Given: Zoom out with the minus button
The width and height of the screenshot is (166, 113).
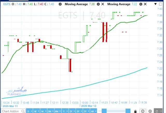Looking at the screenshot, I should [x=143, y=111].
